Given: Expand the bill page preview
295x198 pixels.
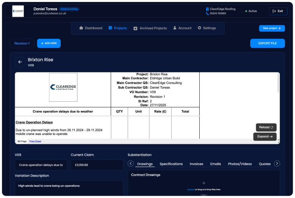Looking at the screenshot, I should click(265, 137).
